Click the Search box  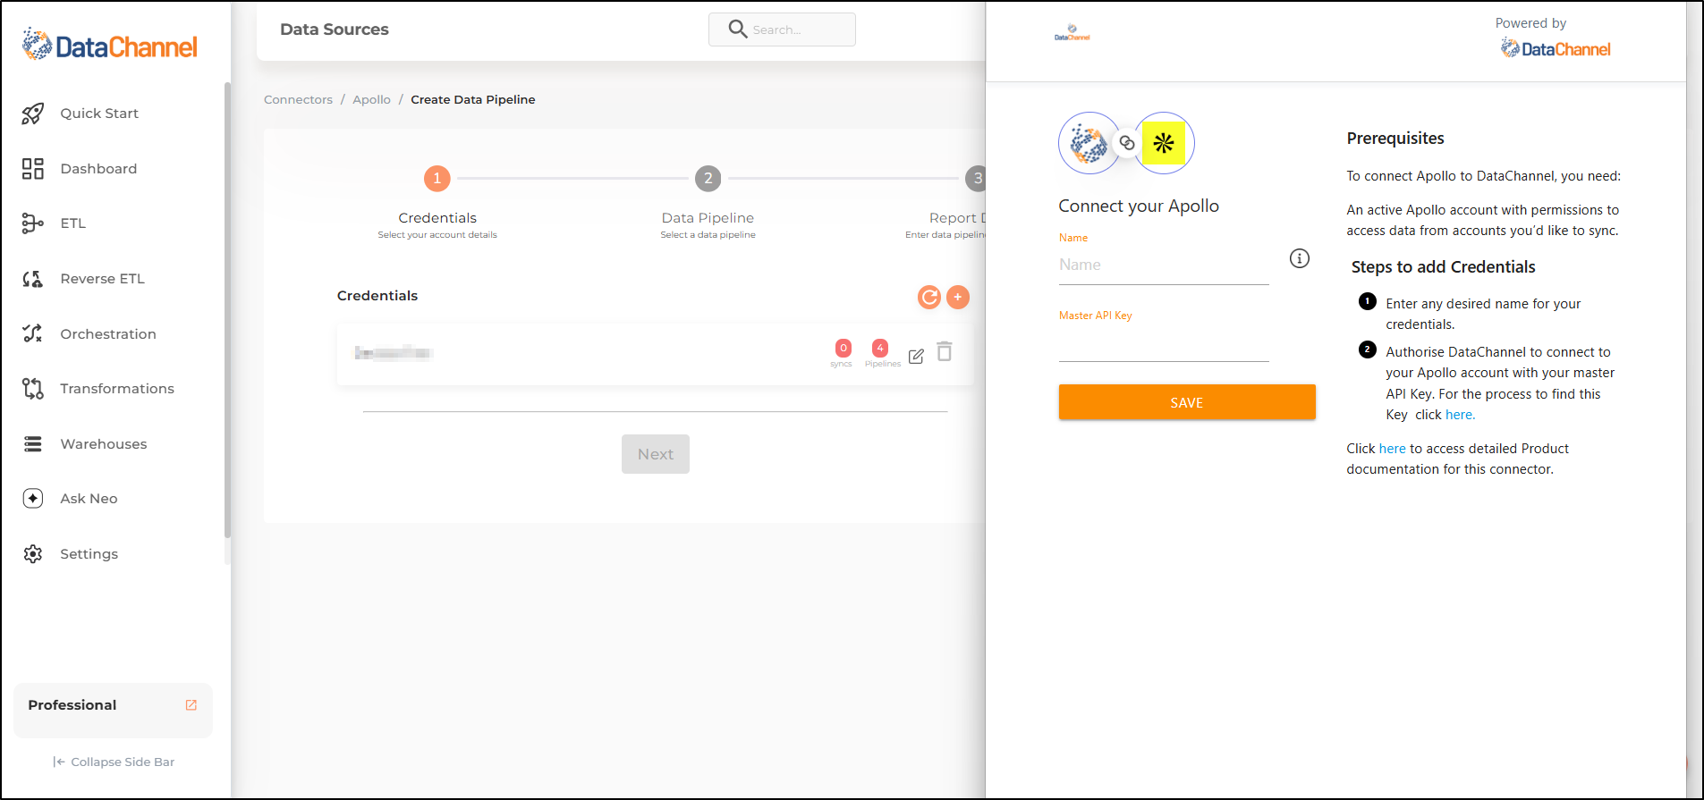pyautogui.click(x=782, y=29)
